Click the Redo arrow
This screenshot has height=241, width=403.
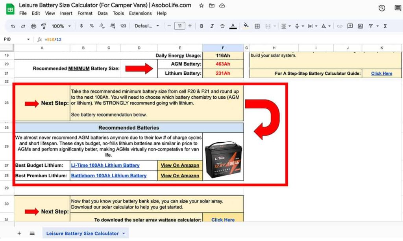[23, 26]
